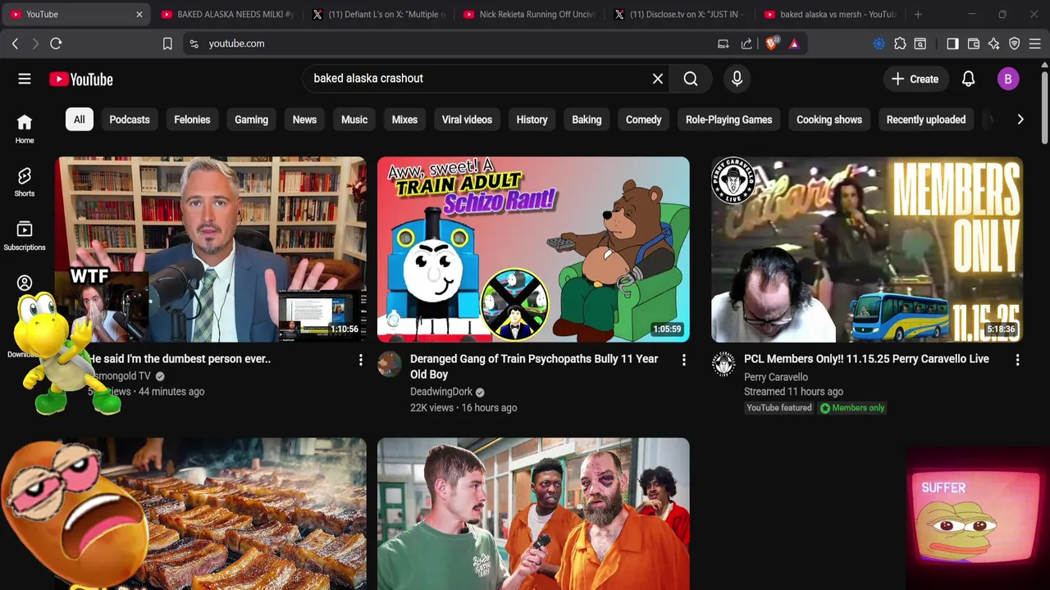Filter results by Music
Image resolution: width=1050 pixels, height=590 pixels.
point(354,120)
